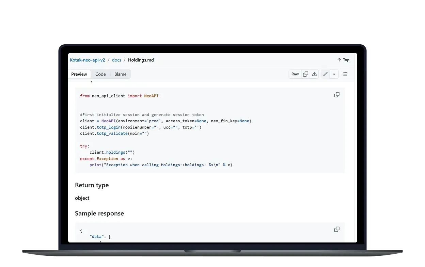The width and height of the screenshot is (425, 267).
Task: Copy the raw file contents icon
Action: 305,74
